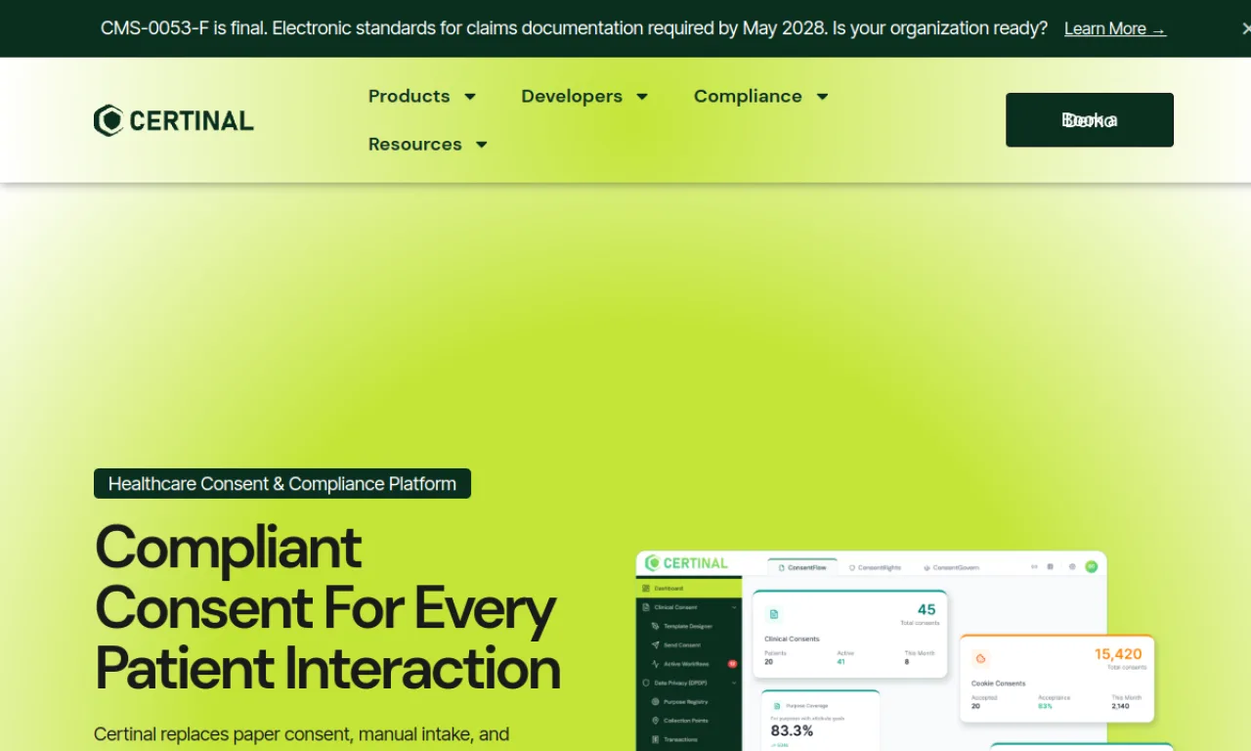Click the Purpose Registry sidebar icon
This screenshot has height=751, width=1251.
[x=655, y=702]
